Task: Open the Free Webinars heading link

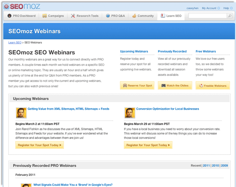Action: click(206, 51)
